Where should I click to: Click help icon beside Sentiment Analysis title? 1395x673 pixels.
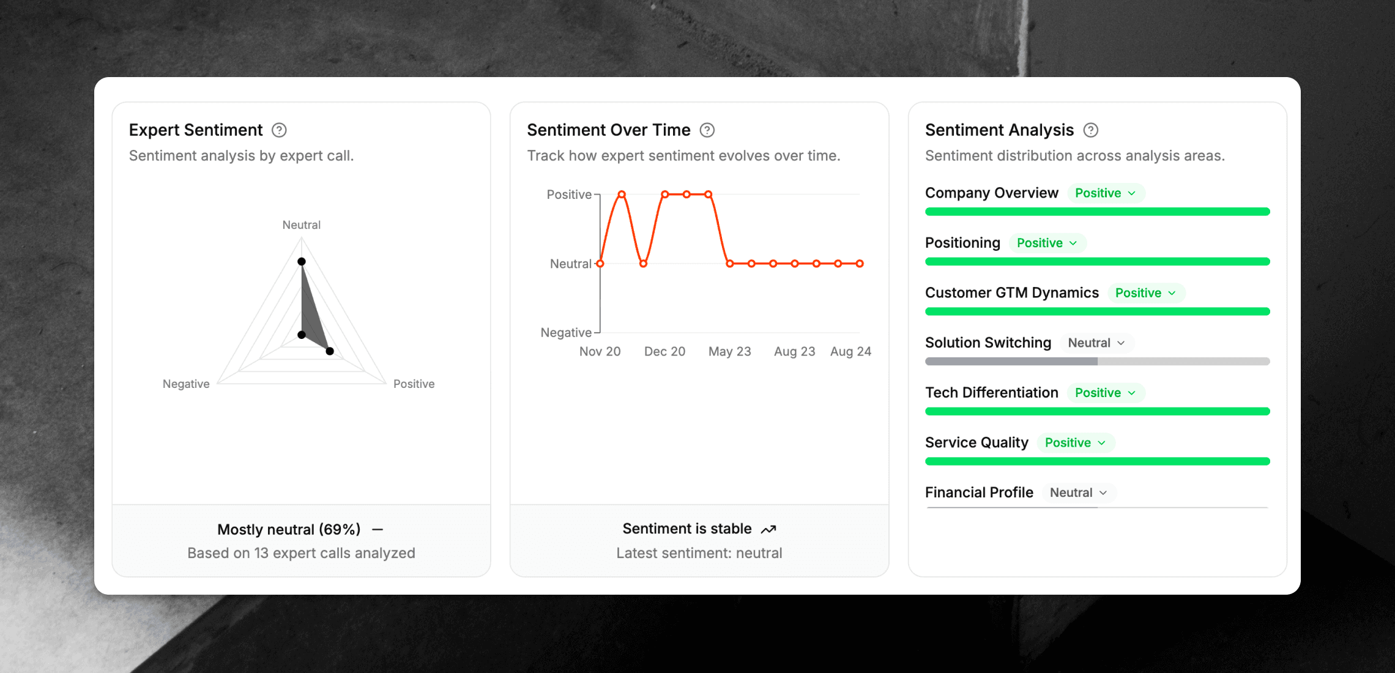(x=1090, y=130)
